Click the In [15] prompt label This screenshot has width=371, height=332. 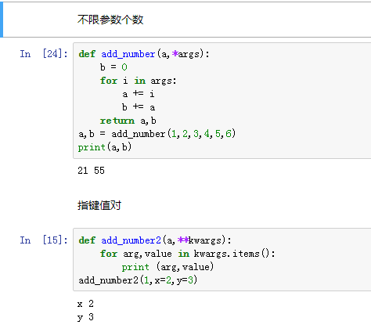pyautogui.click(x=44, y=240)
